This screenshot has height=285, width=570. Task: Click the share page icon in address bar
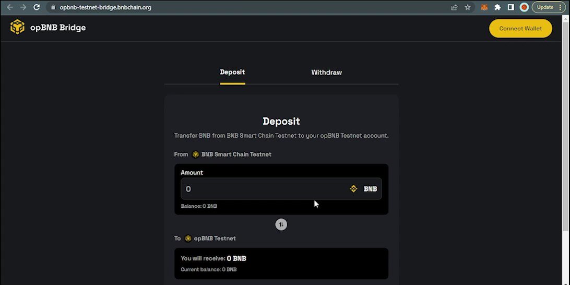[454, 7]
